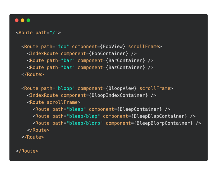This screenshot has height=175, width=217.
Task: Click the final closing Route tag
Action: pos(27,151)
